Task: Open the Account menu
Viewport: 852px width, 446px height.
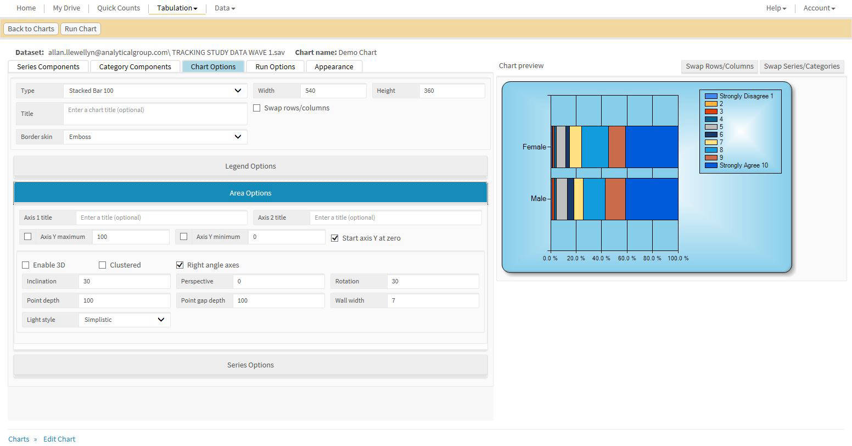Action: click(x=819, y=8)
